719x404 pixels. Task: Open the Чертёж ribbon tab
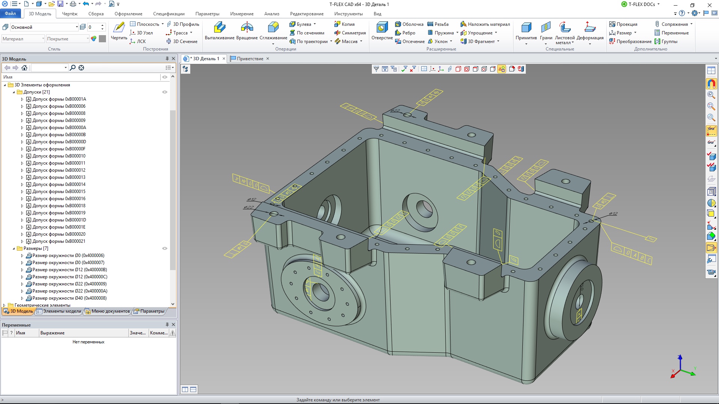(x=70, y=14)
